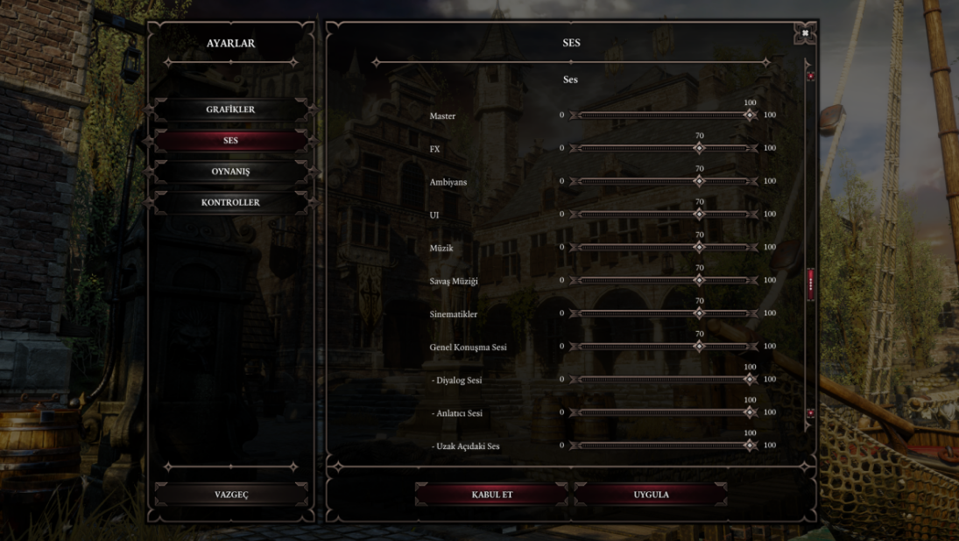Click the UYGULA button

coord(651,494)
